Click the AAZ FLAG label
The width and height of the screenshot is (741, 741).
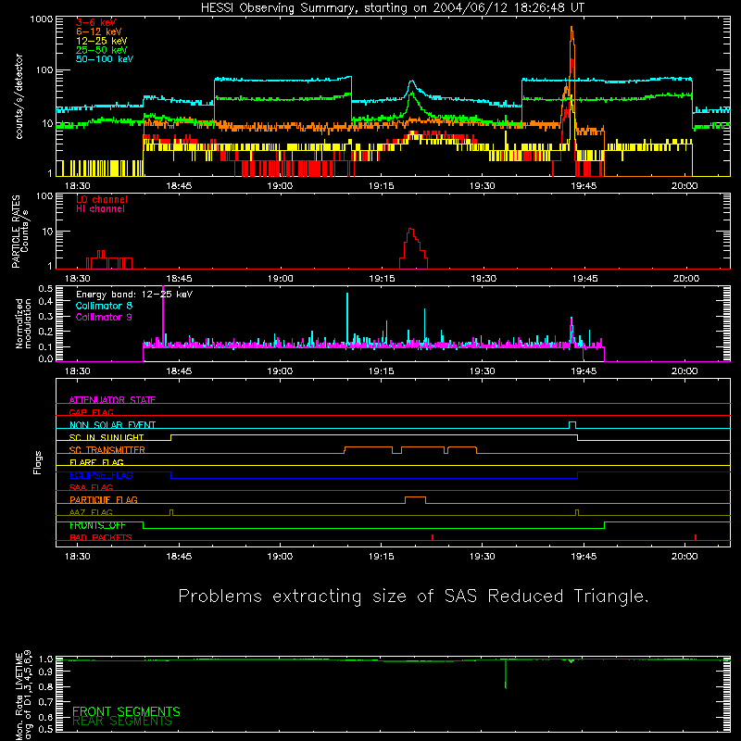pos(91,512)
